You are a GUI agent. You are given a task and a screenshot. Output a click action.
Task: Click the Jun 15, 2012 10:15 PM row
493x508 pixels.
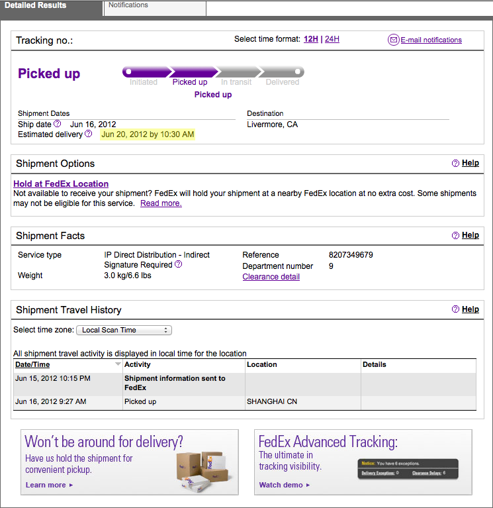pos(245,383)
